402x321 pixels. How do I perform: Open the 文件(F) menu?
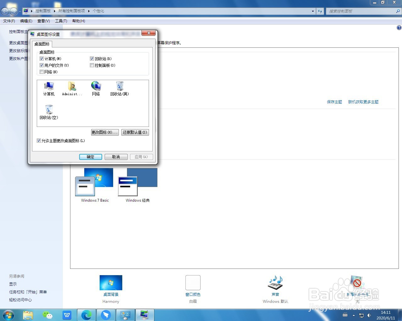point(9,21)
